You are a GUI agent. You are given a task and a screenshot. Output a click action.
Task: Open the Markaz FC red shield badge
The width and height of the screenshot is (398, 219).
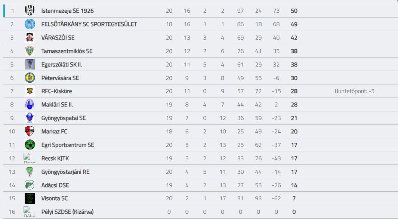point(30,132)
